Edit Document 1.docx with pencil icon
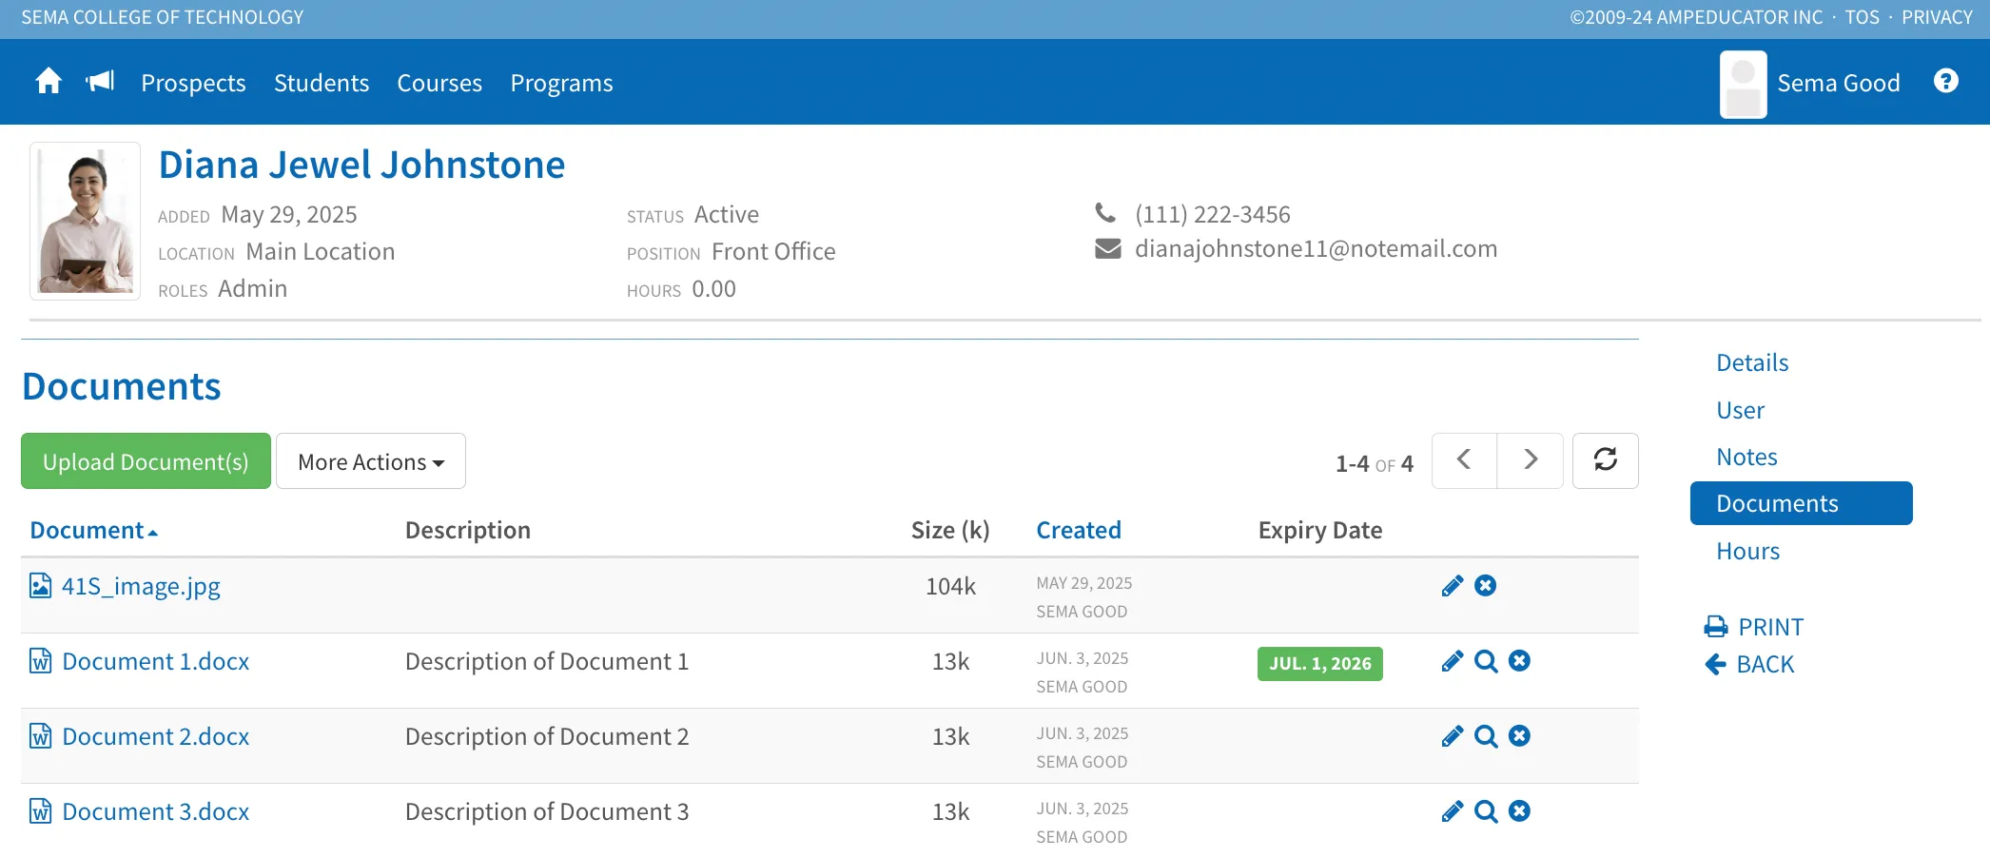Viewport: 1990px width, 858px height. click(1452, 661)
